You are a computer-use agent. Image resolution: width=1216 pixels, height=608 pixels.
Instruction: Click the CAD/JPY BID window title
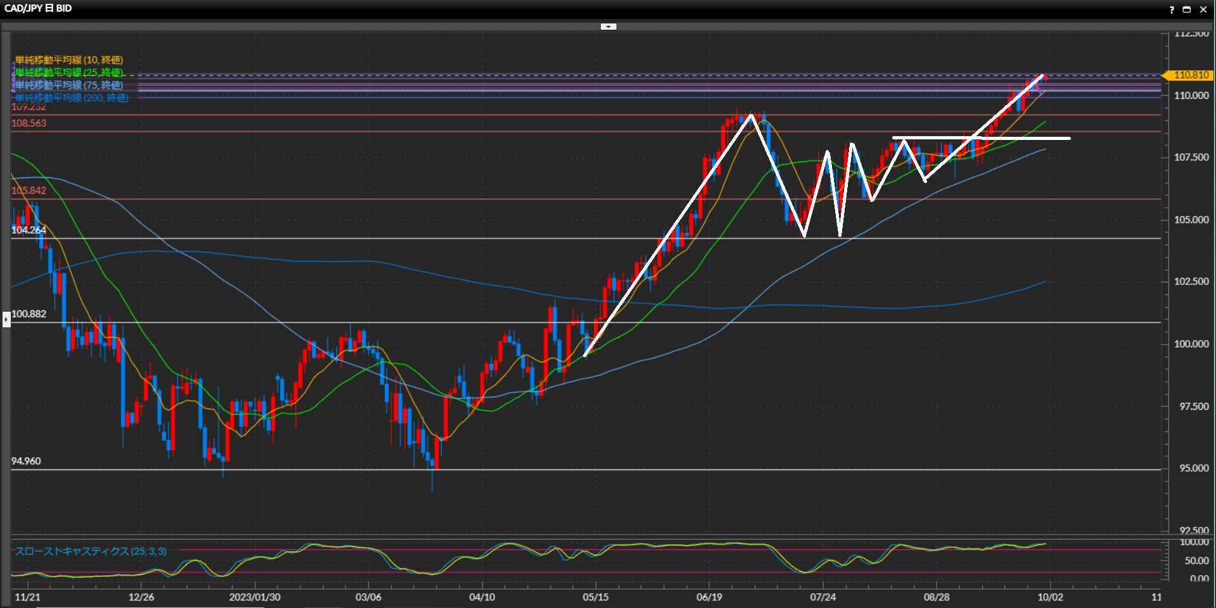(x=38, y=8)
